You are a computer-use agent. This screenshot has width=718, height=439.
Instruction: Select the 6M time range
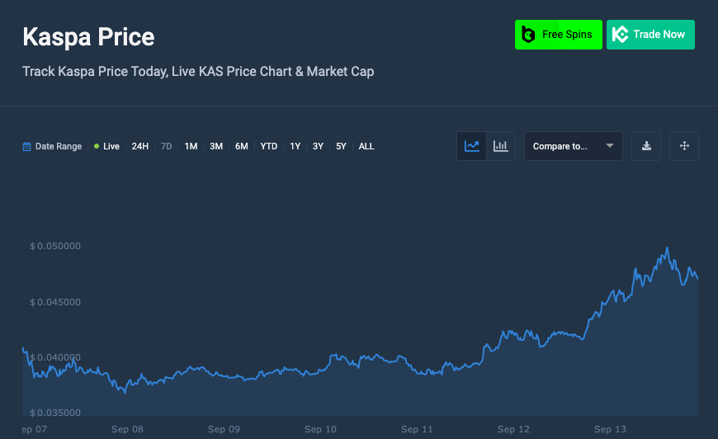tap(241, 147)
